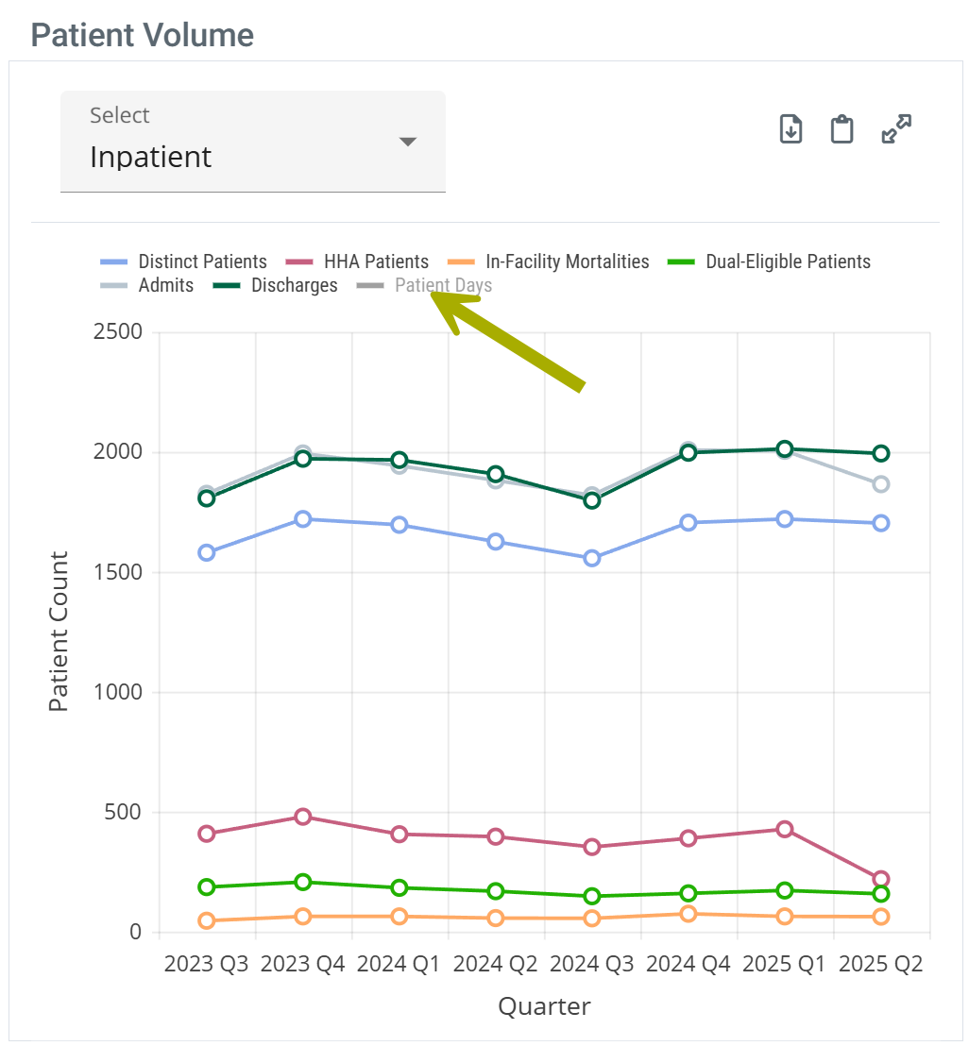Viewport: 969px width, 1046px height.
Task: Click HHA Patients point at 2023 Q4
Action: tap(303, 817)
